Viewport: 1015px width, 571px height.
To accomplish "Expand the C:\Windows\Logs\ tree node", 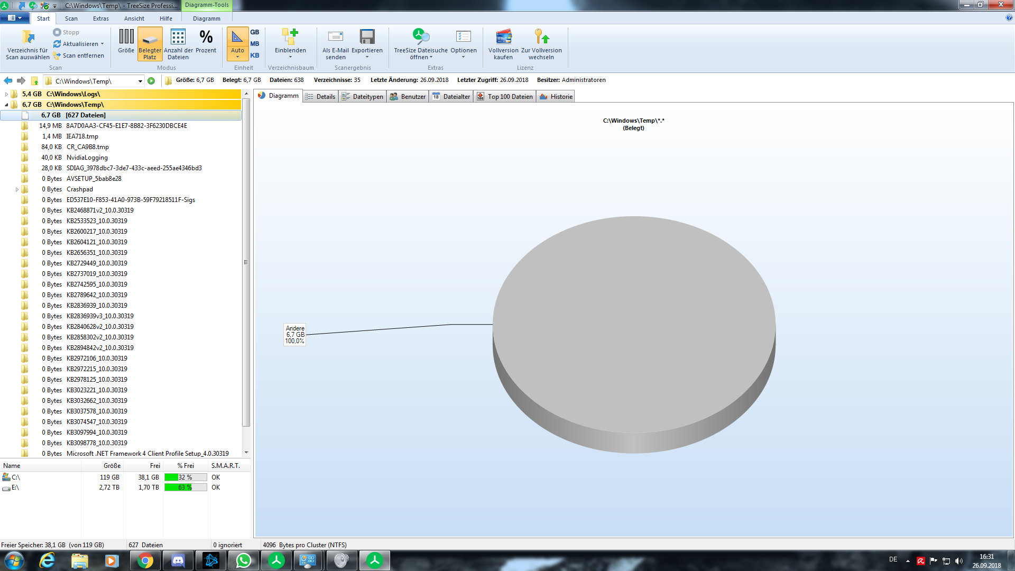I will pos(6,94).
